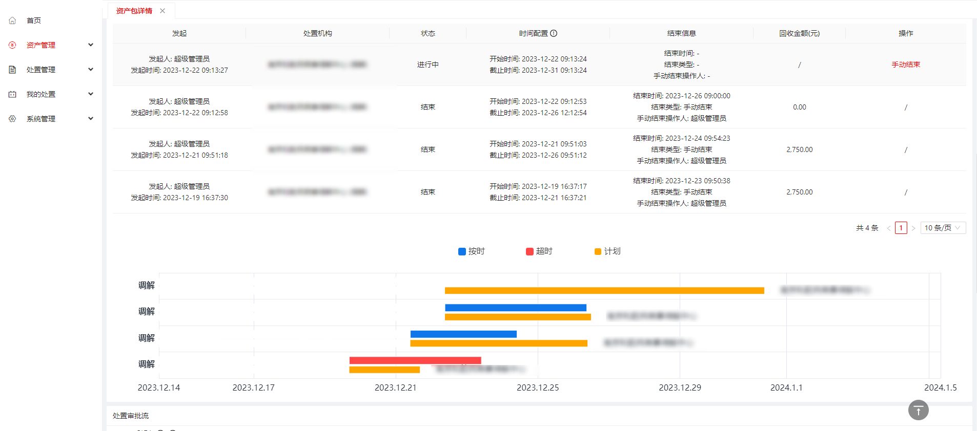Click the 处置审批流 section title
The width and height of the screenshot is (977, 431).
click(x=131, y=416)
